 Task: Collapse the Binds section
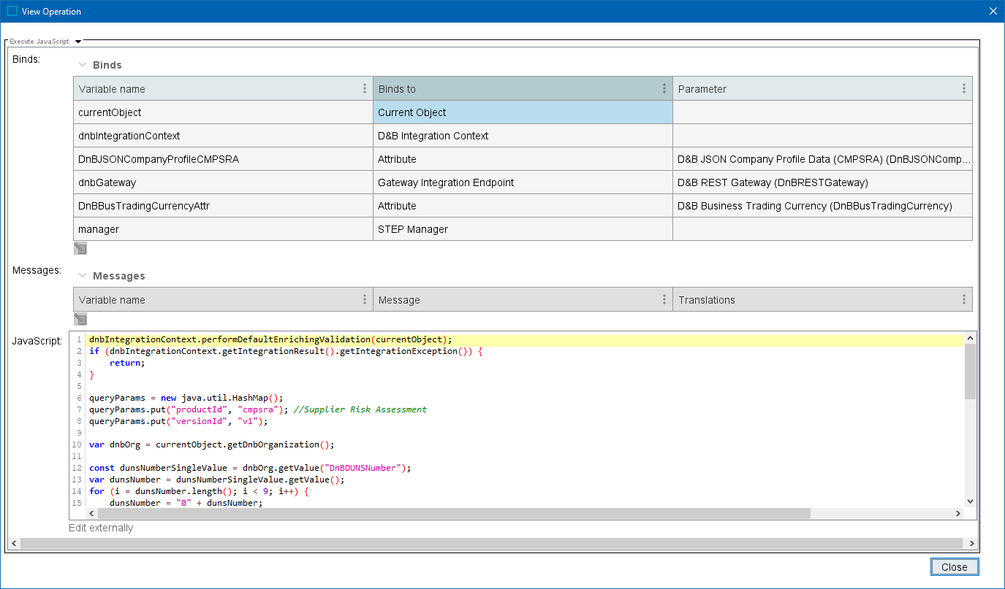pos(83,65)
